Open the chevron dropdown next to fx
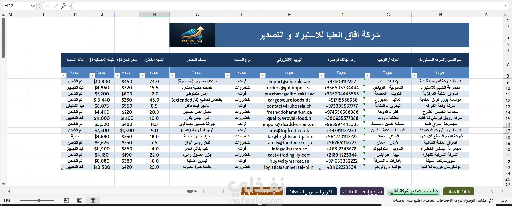 [x=69, y=6]
